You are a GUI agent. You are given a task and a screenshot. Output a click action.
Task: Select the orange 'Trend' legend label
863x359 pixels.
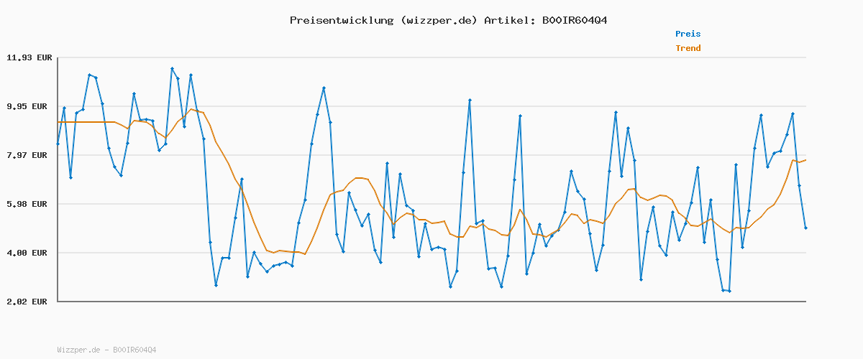pyautogui.click(x=688, y=48)
